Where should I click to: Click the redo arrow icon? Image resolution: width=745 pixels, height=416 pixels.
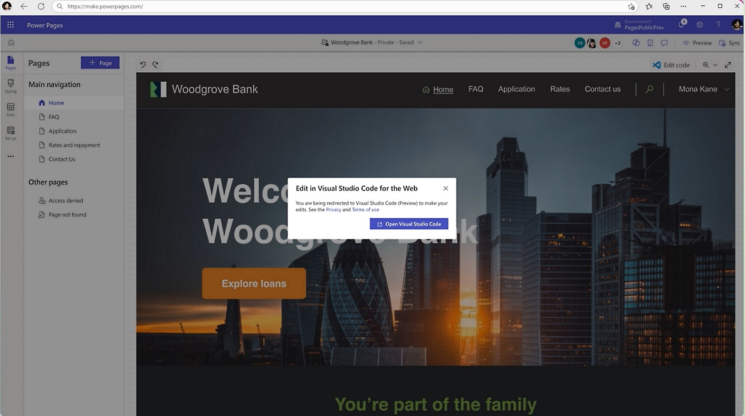click(155, 65)
